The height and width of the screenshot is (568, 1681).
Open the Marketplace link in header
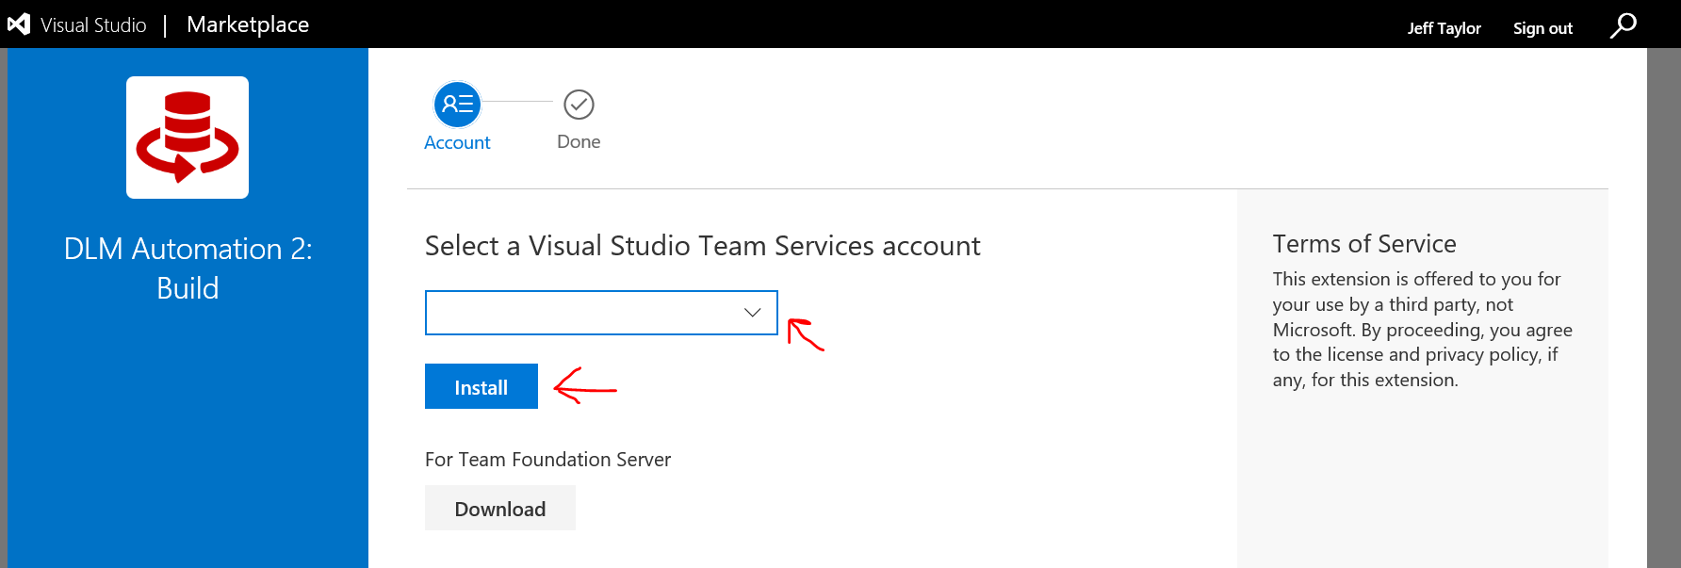click(x=248, y=24)
